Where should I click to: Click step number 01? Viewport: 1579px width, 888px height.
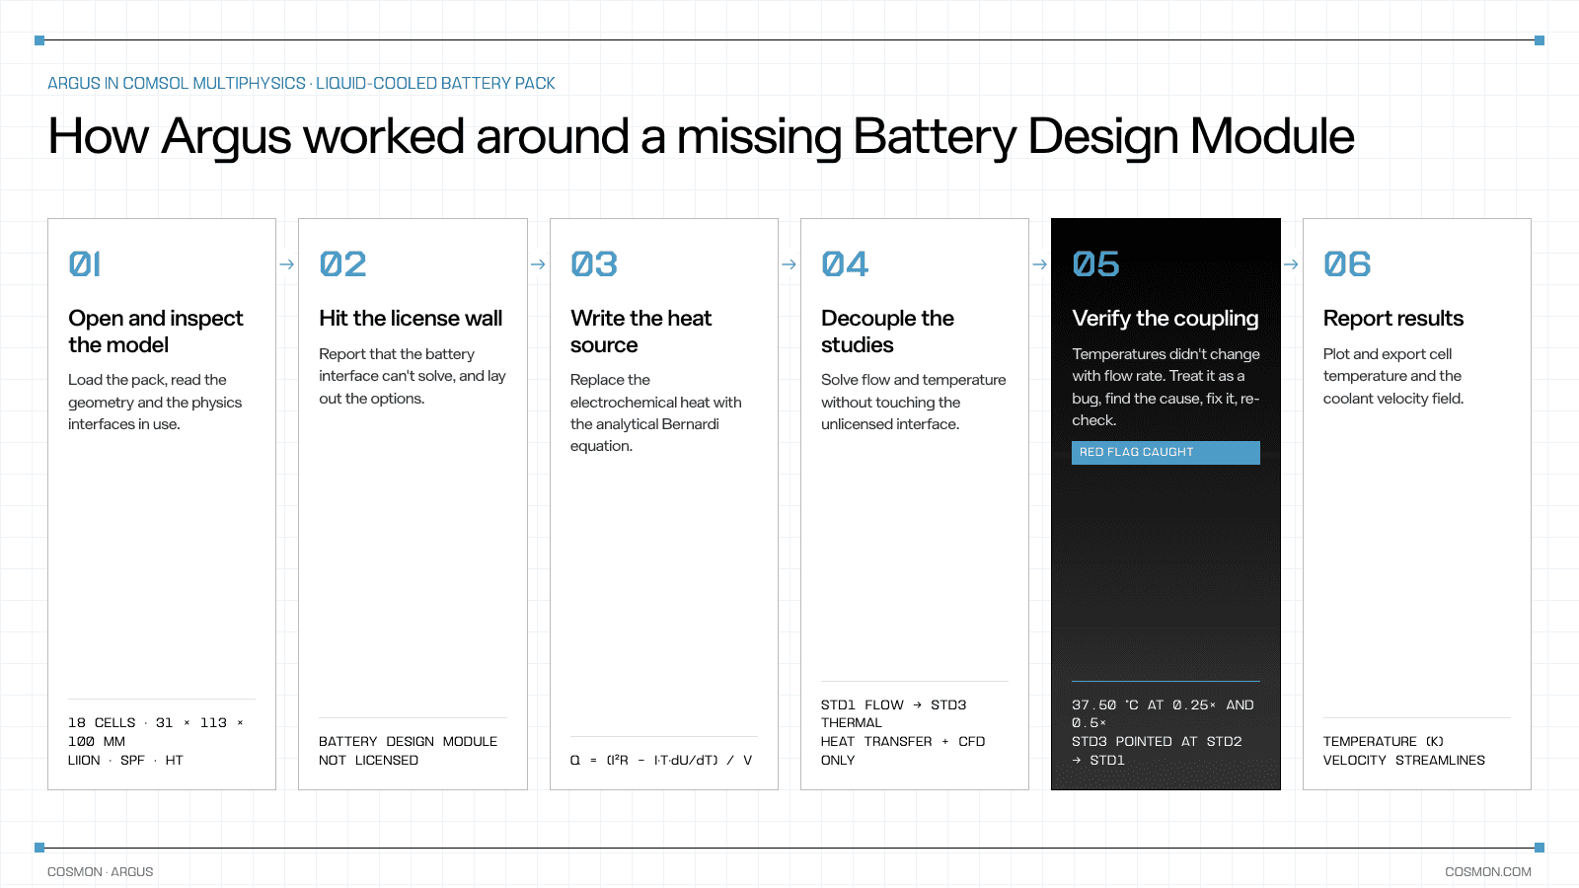click(85, 264)
